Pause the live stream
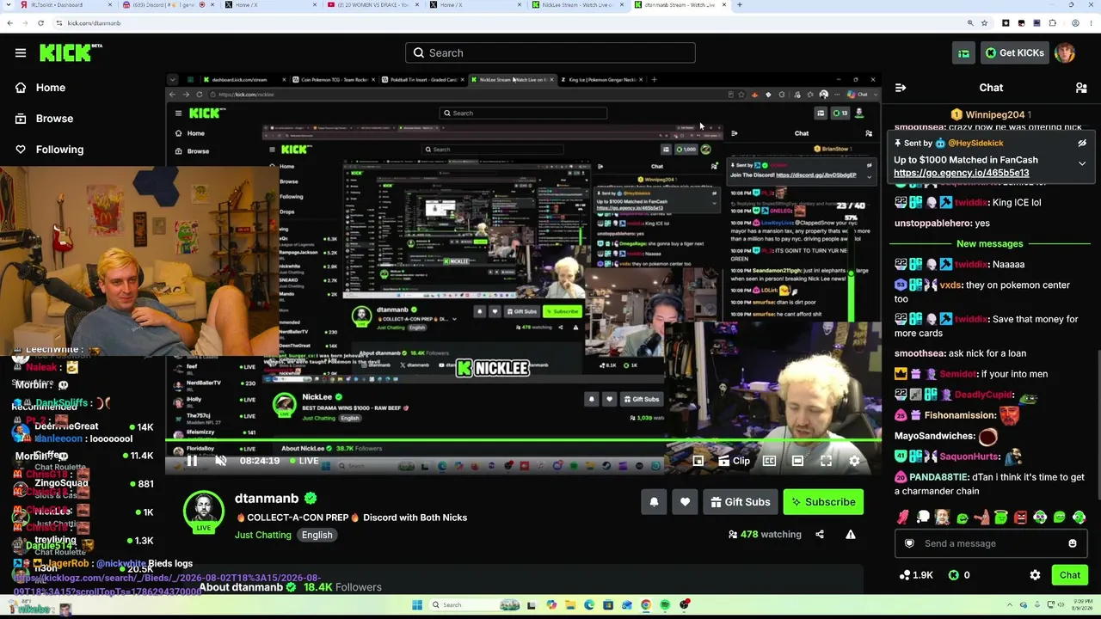Image resolution: width=1101 pixels, height=619 pixels. click(x=192, y=461)
